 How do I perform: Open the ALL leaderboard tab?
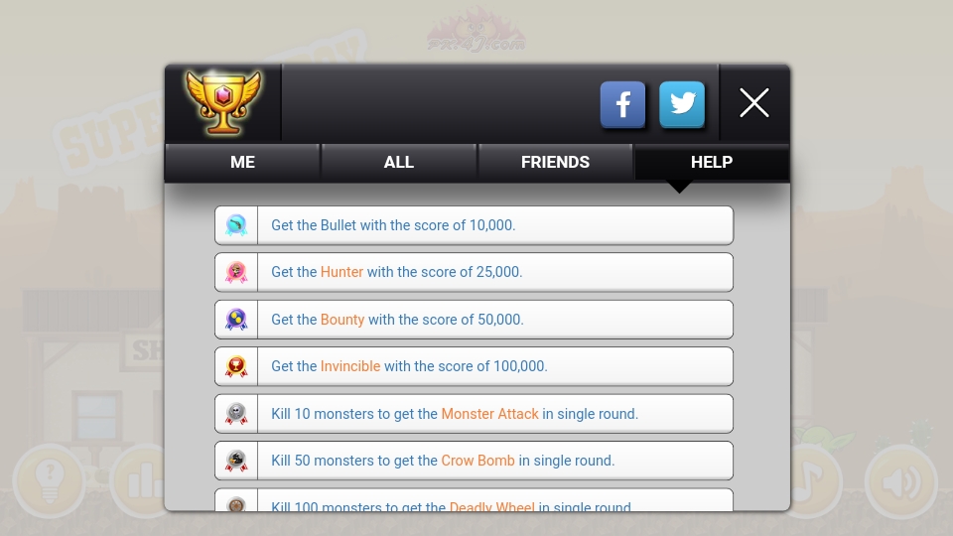pyautogui.click(x=399, y=162)
